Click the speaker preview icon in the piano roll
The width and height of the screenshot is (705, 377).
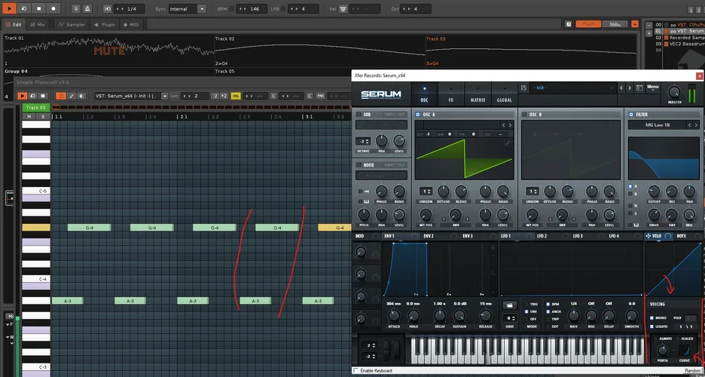(x=81, y=96)
